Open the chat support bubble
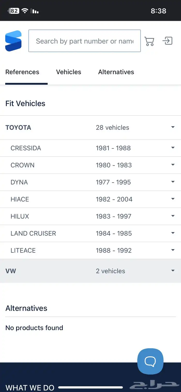The height and width of the screenshot is (392, 181). [150, 361]
